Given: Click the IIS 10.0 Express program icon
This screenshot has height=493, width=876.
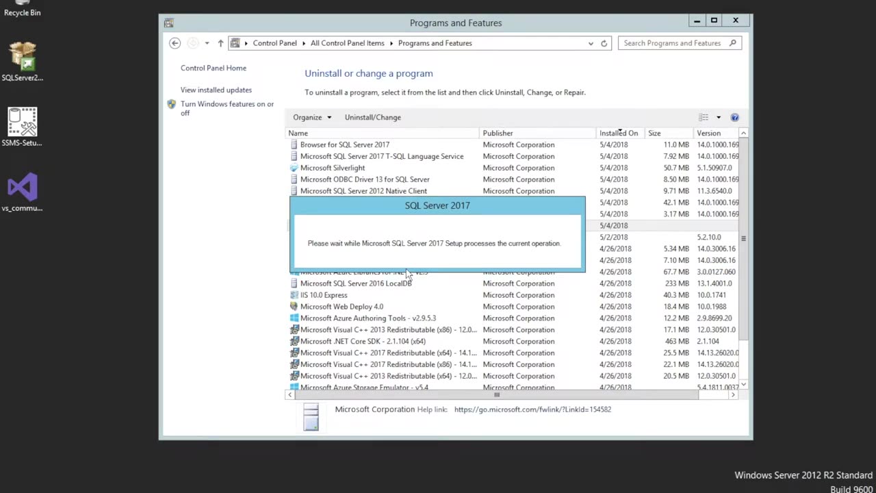Looking at the screenshot, I should (294, 295).
